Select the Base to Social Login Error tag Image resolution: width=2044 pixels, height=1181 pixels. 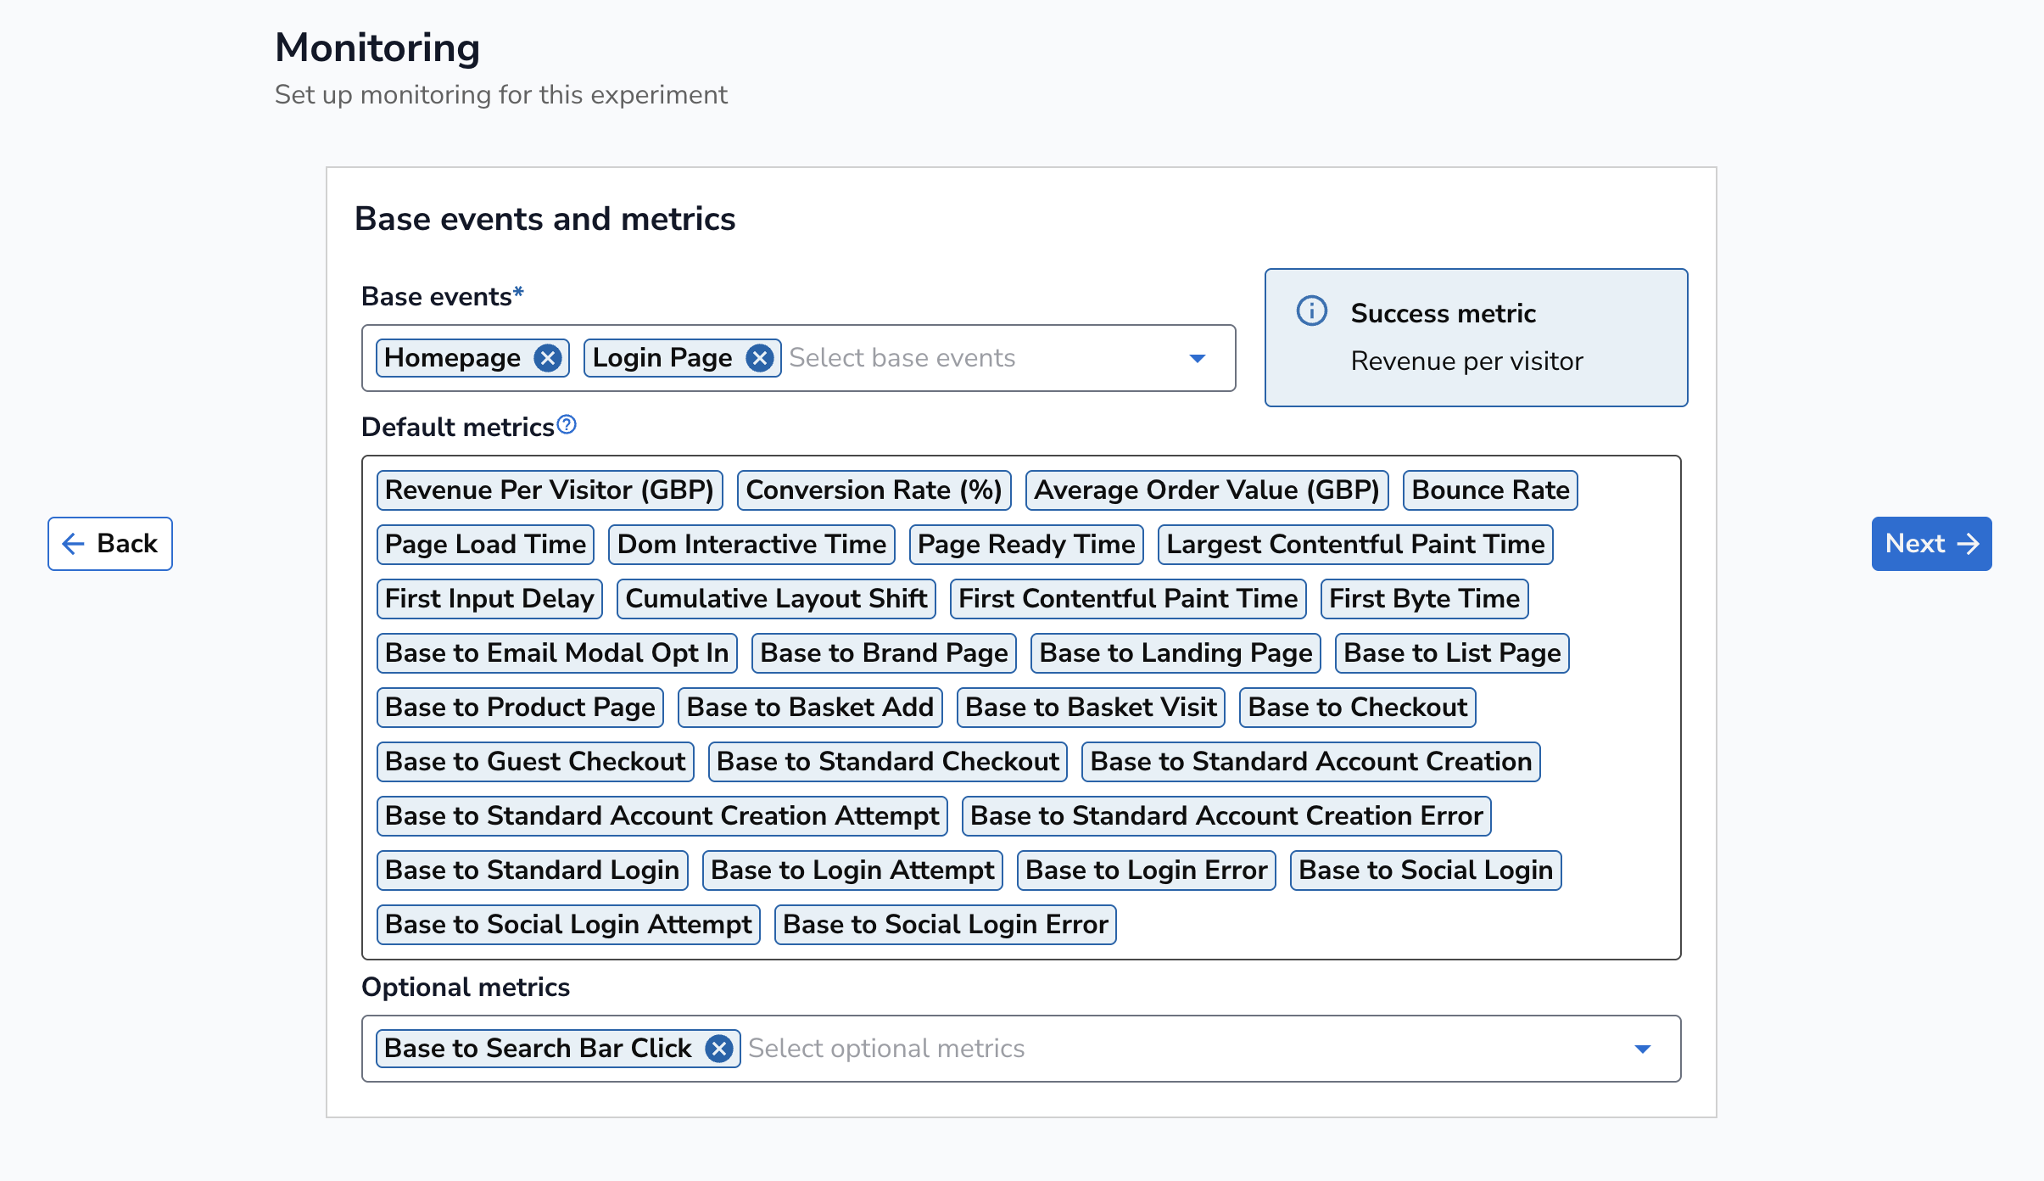[x=945, y=925]
